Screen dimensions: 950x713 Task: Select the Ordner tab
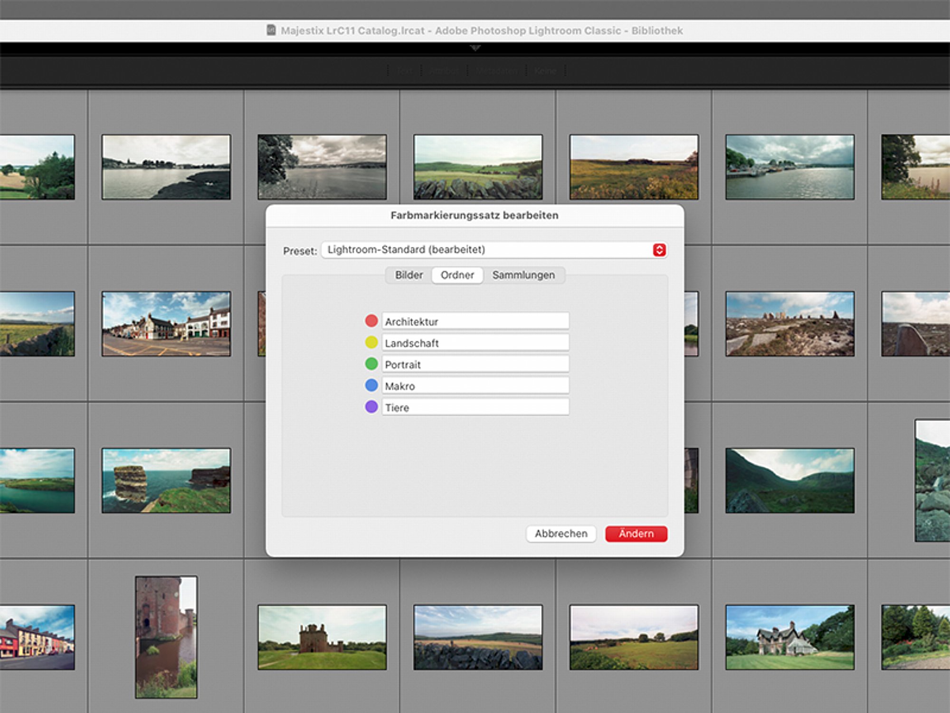(x=457, y=275)
